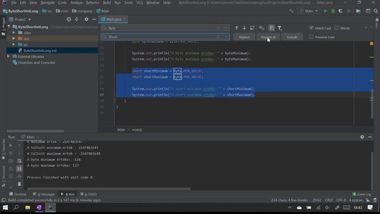
Task: Open File Explorer from the taskbar
Action: [28, 207]
